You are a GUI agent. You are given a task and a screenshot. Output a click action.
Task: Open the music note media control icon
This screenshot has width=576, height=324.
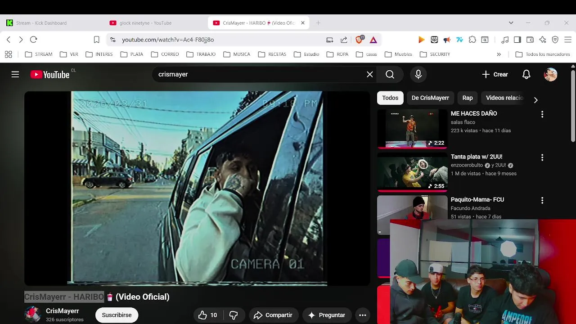[505, 40]
